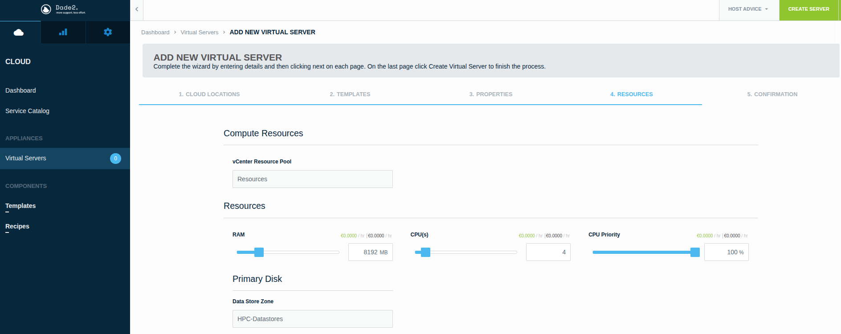
Task: Open Templates in the sidebar
Action: [x=20, y=206]
